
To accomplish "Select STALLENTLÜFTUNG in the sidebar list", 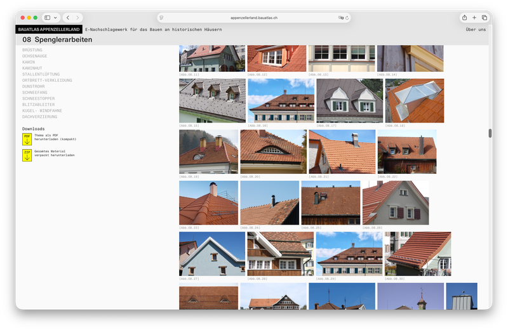I will tap(41, 74).
